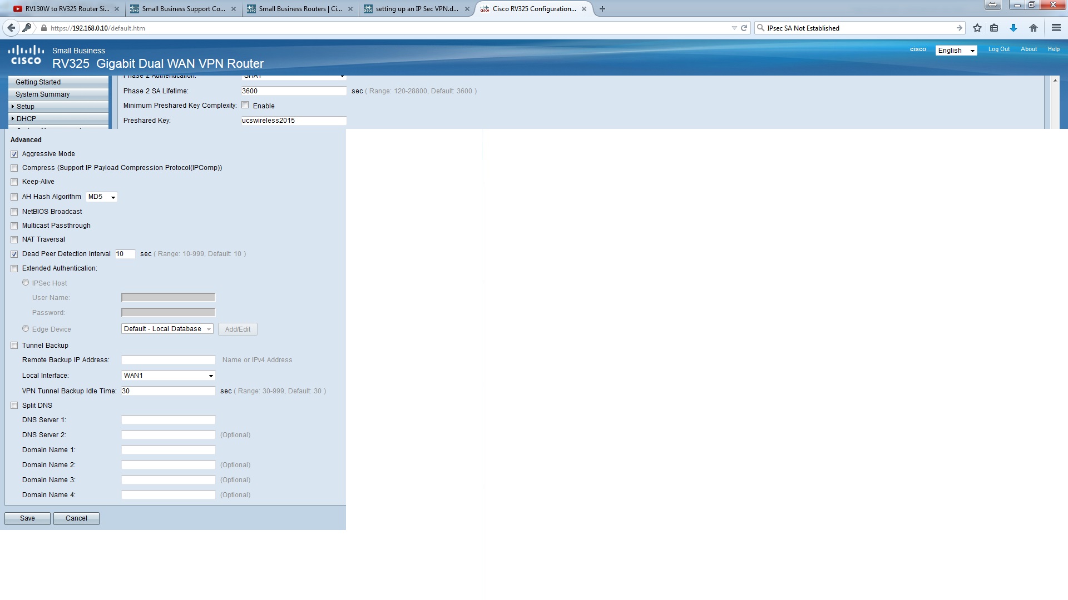This screenshot has height=600, width=1068.
Task: Click the cisco user link in header
Action: pyautogui.click(x=918, y=49)
